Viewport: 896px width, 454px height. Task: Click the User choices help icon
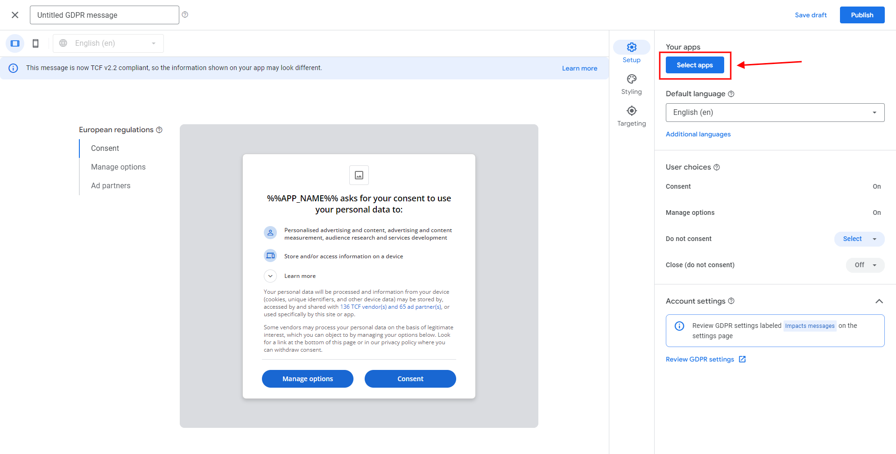(x=717, y=167)
